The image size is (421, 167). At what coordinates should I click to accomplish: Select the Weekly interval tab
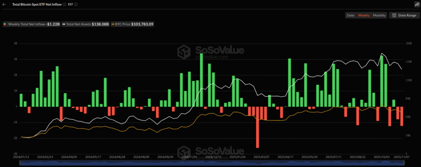(x=363, y=15)
